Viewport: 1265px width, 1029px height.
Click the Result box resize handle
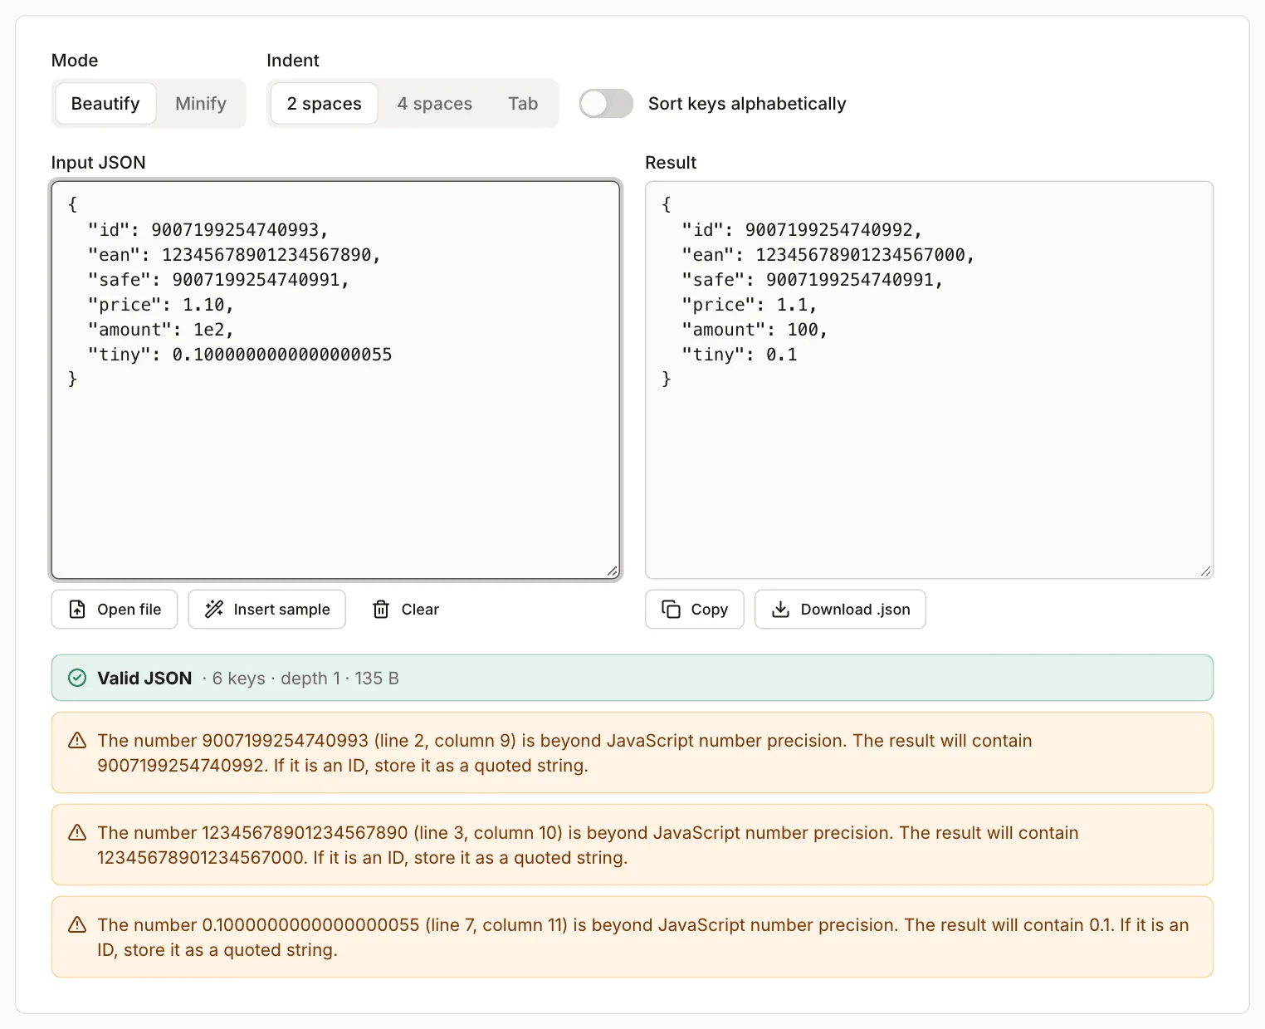click(x=1205, y=571)
